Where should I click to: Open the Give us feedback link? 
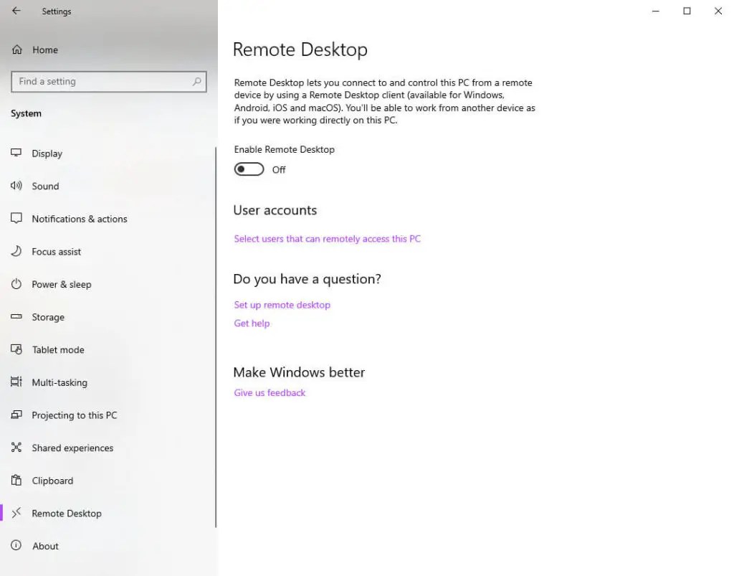pyautogui.click(x=270, y=392)
